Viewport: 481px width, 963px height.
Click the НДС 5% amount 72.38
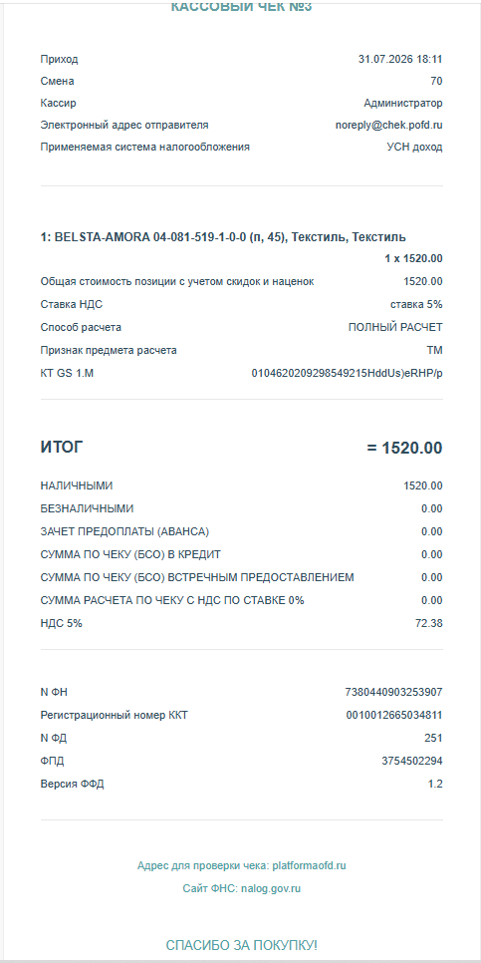[x=429, y=623]
